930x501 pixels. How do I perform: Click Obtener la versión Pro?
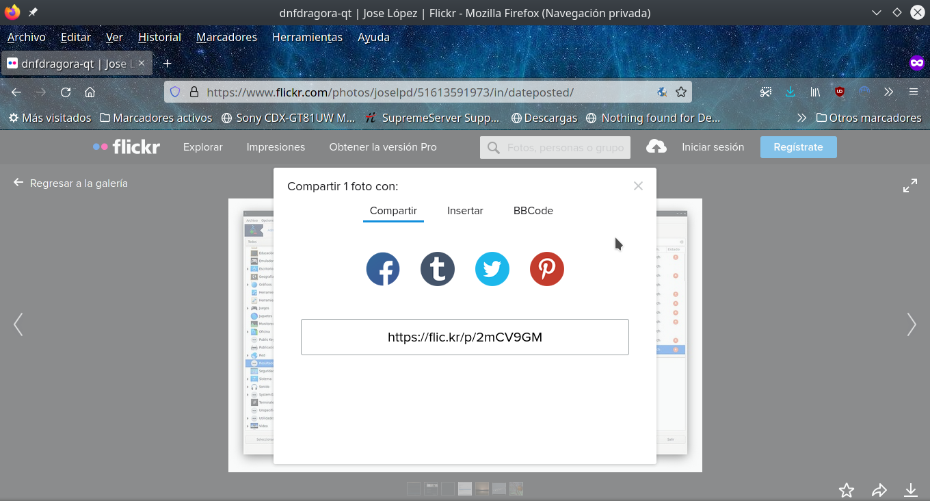383,147
